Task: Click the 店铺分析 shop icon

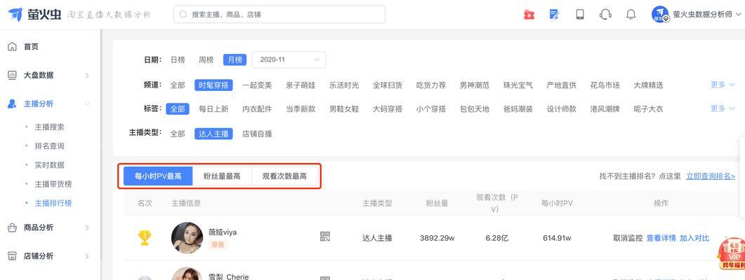Action: [13, 255]
